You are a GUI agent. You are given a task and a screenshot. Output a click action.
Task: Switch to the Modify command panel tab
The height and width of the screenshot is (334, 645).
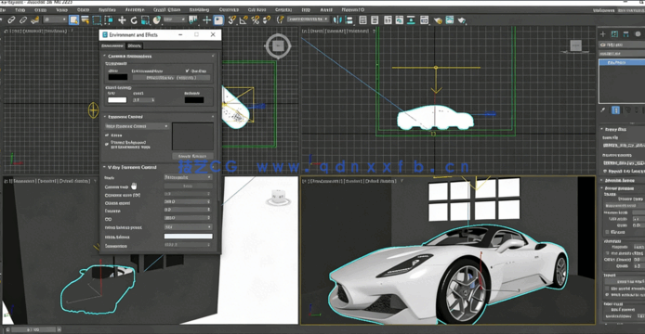pos(614,34)
